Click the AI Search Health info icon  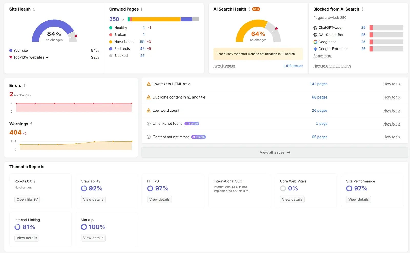[x=249, y=9]
